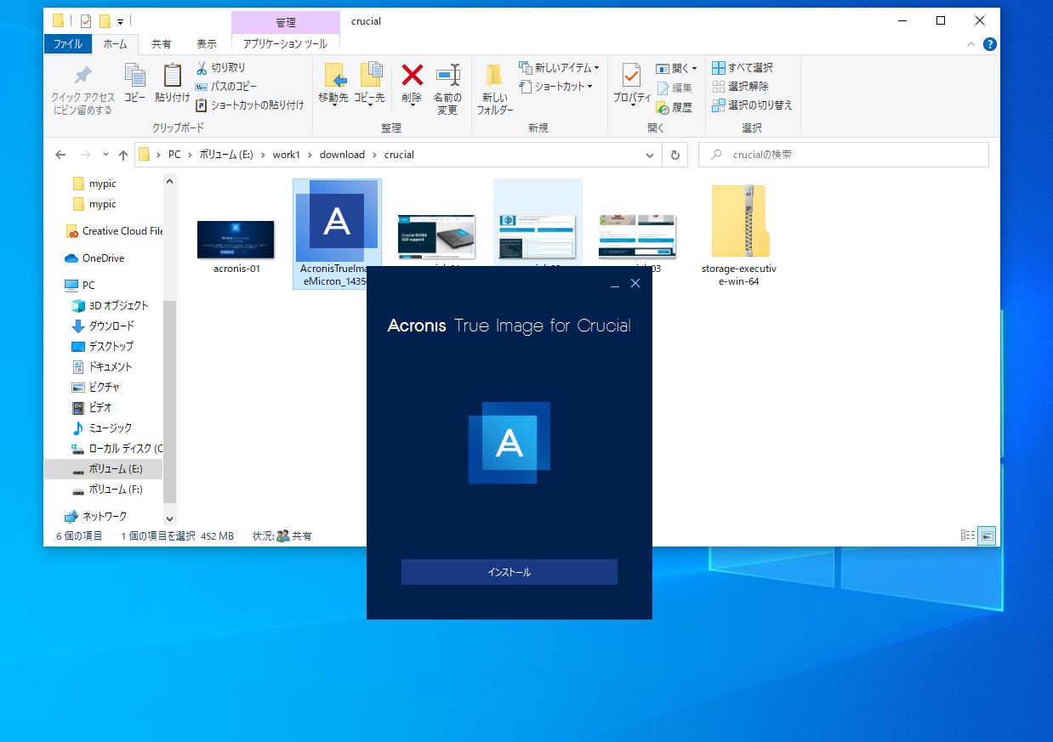Go back with the Explorer back arrow
This screenshot has height=742, width=1053.
coord(60,155)
